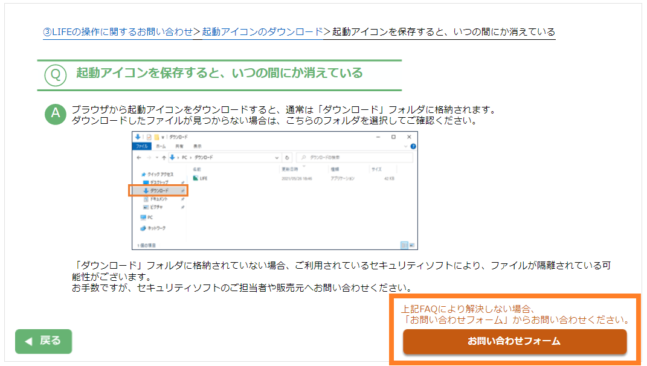Follow the 起動アイコンのダウンロード breadcrumb link
647x366 pixels.
262,31
